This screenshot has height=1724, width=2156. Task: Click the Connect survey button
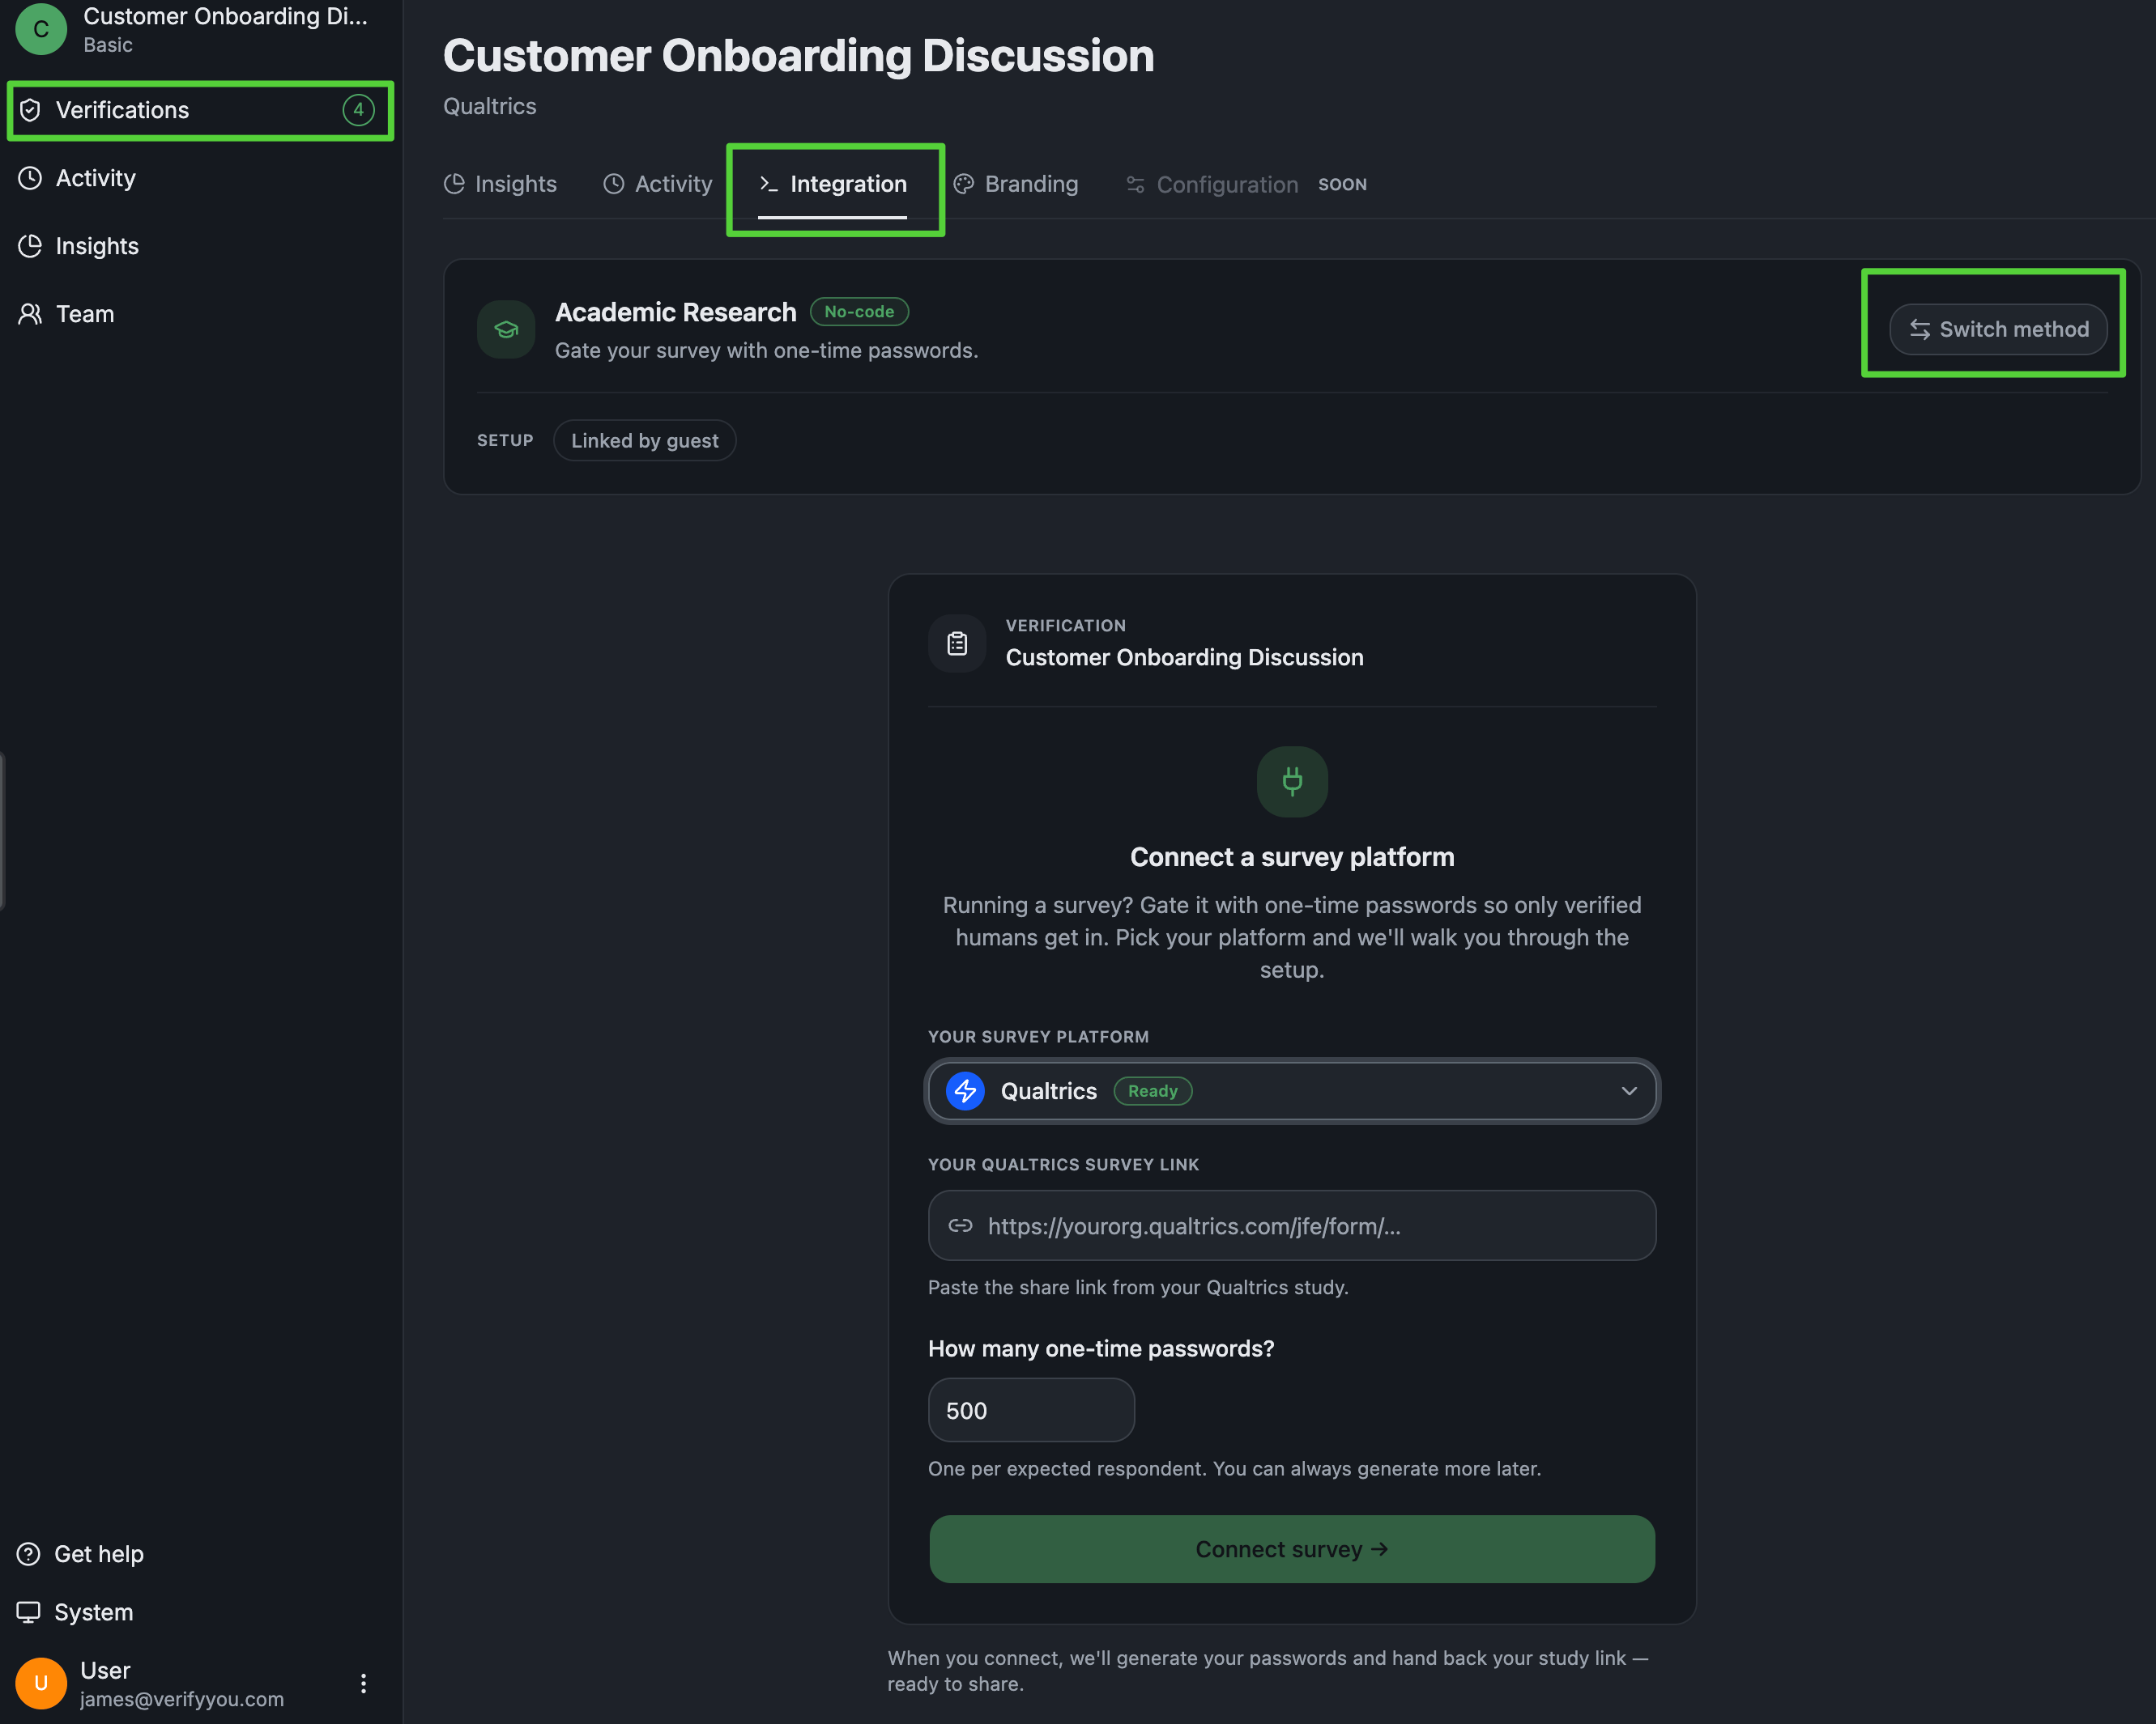point(1292,1550)
